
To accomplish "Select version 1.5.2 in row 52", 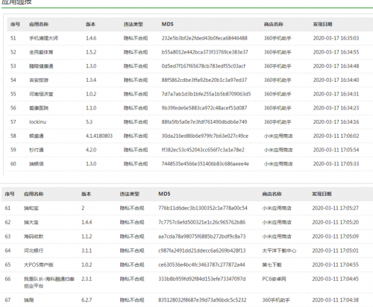I will coord(91,52).
